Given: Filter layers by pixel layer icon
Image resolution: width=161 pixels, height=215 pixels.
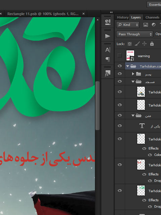Looking at the screenshot, I should (x=146, y=25).
